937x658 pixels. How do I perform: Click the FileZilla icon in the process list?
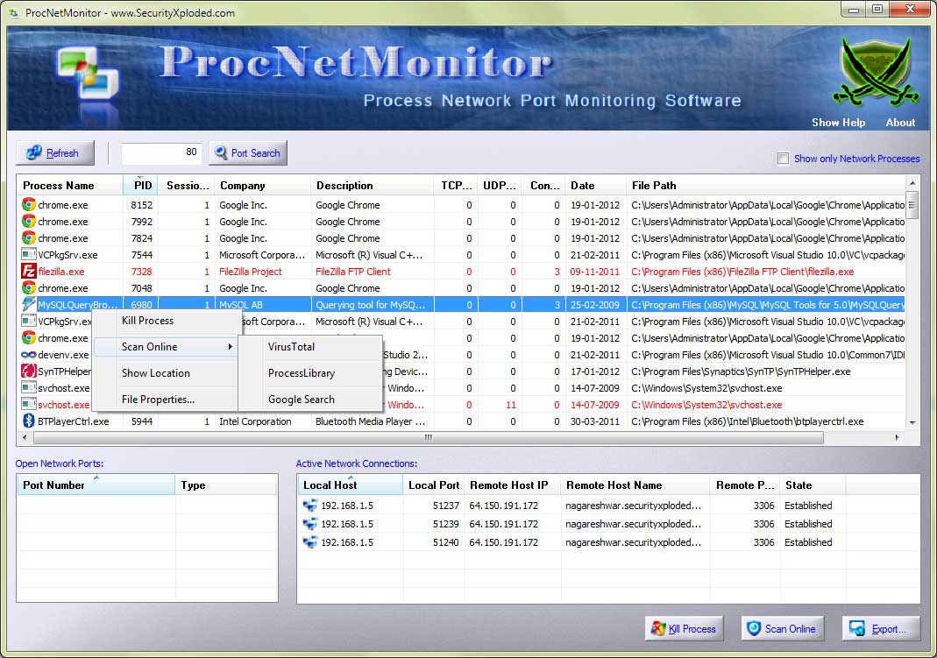coord(28,272)
